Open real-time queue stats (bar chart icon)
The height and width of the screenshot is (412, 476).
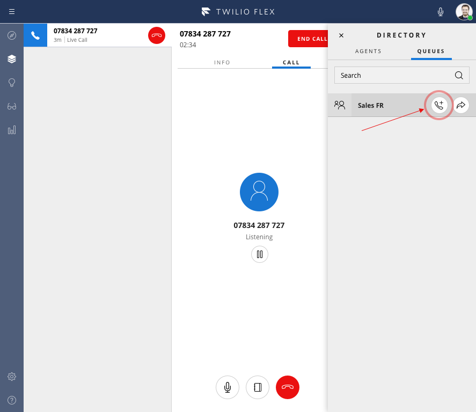12,130
